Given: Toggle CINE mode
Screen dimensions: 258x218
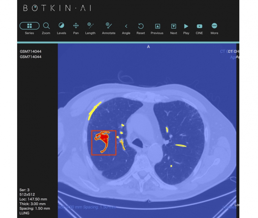Looking at the screenshot, I should click(x=199, y=26).
